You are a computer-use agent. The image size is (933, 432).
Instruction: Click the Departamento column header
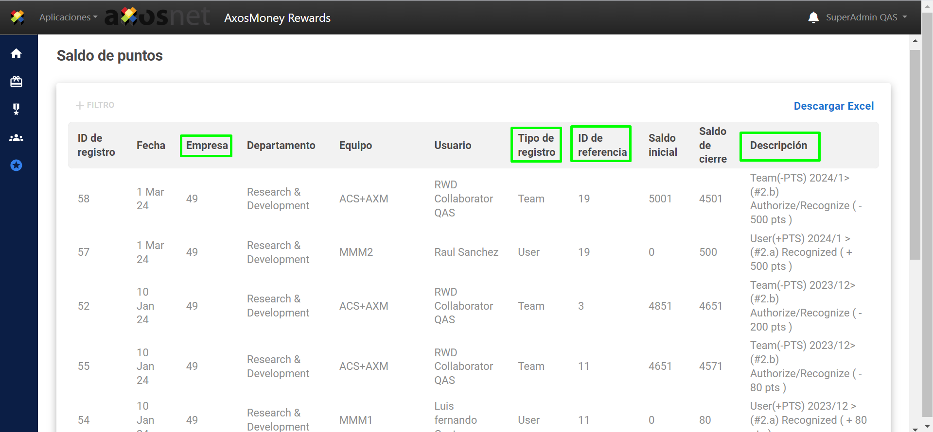tap(281, 145)
